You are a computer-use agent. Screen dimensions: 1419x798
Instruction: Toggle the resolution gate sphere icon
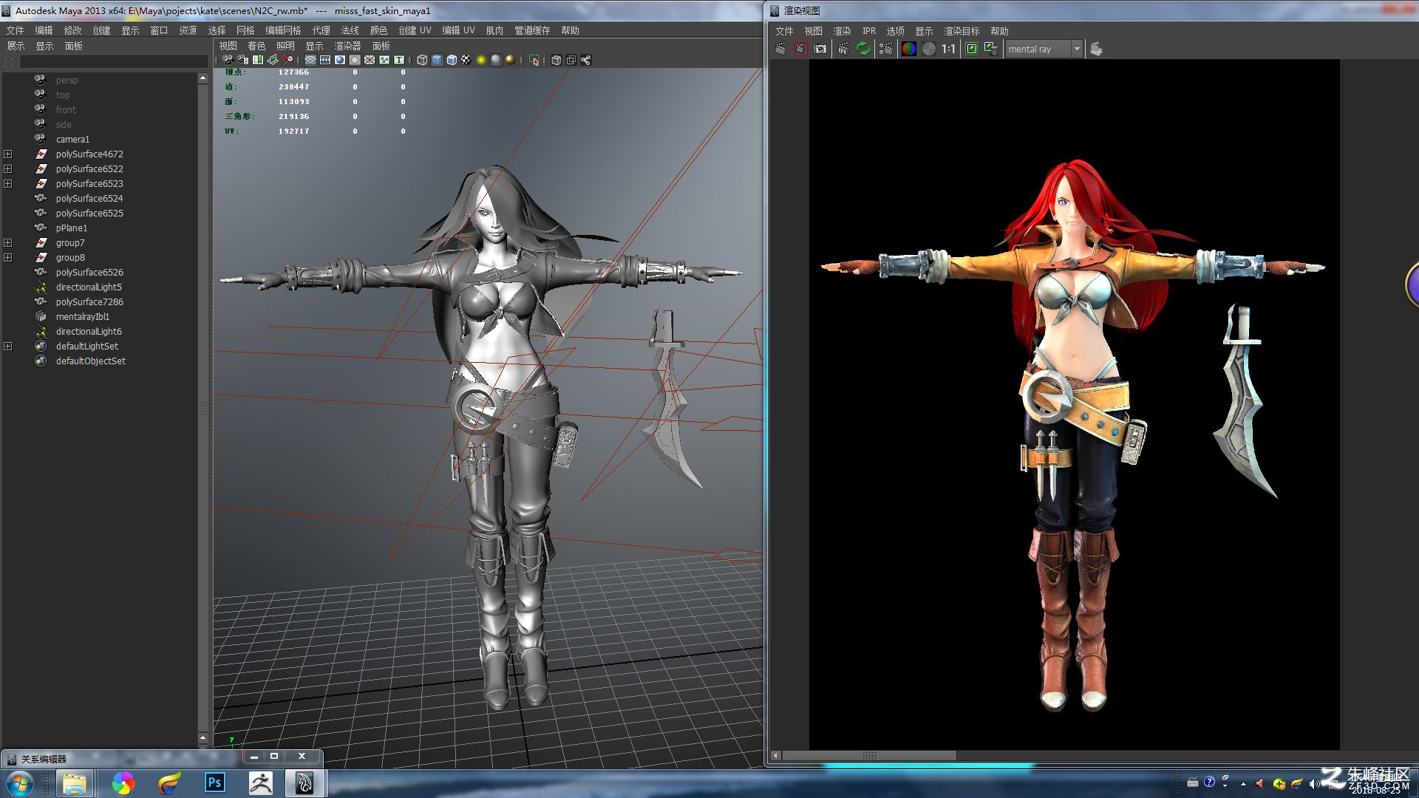click(x=340, y=60)
